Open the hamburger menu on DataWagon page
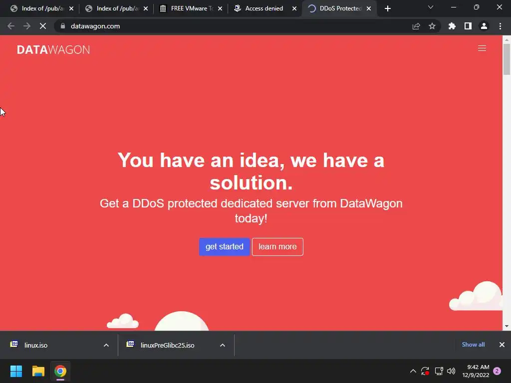This screenshot has height=383, width=511. pos(482,48)
